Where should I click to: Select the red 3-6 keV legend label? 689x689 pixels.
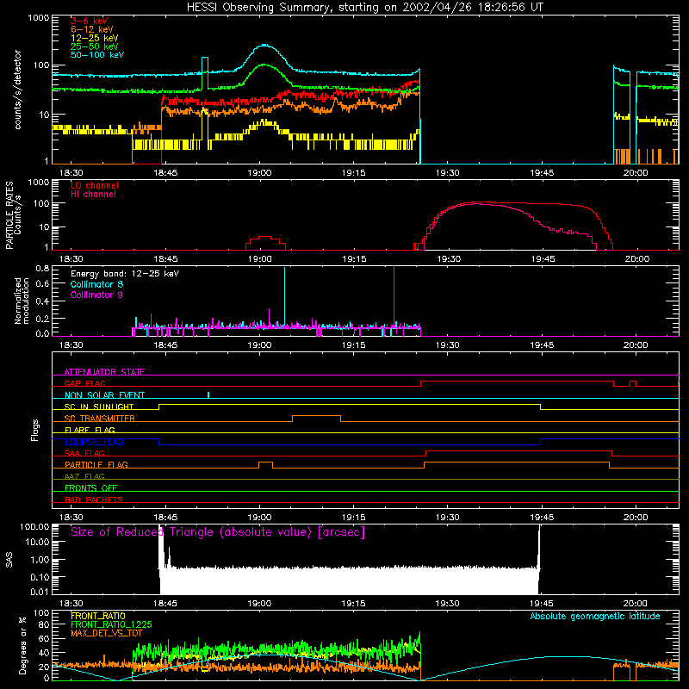(x=90, y=21)
